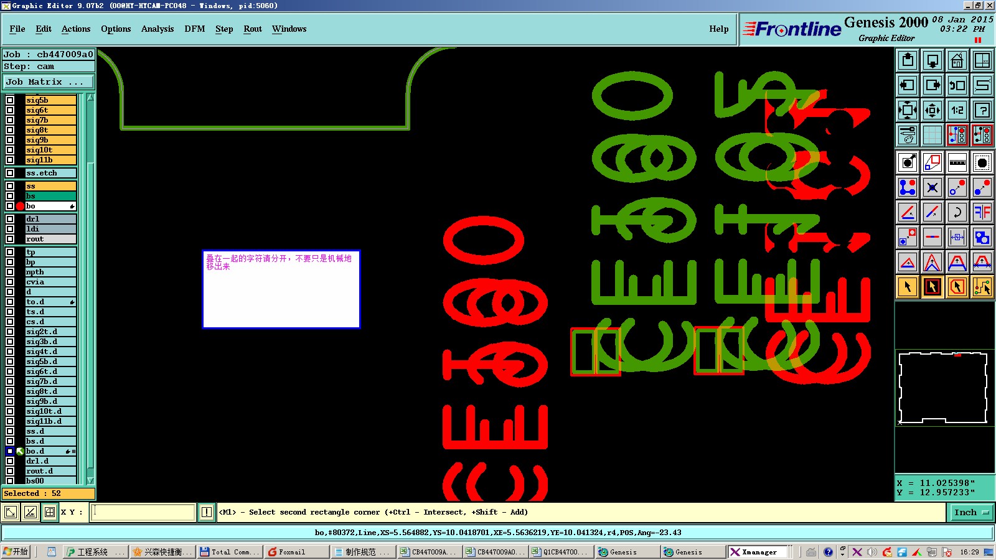Open the Analysis menu

(x=157, y=29)
